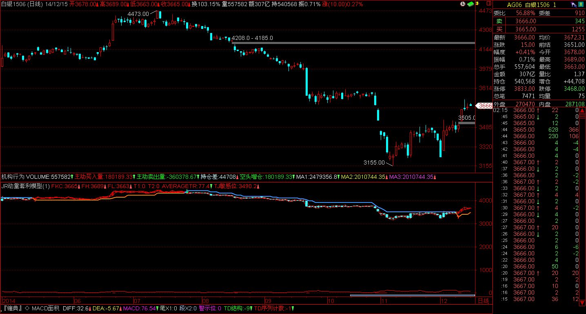Click the clock icon above the chart
The width and height of the screenshot is (586, 314).
[462, 4]
